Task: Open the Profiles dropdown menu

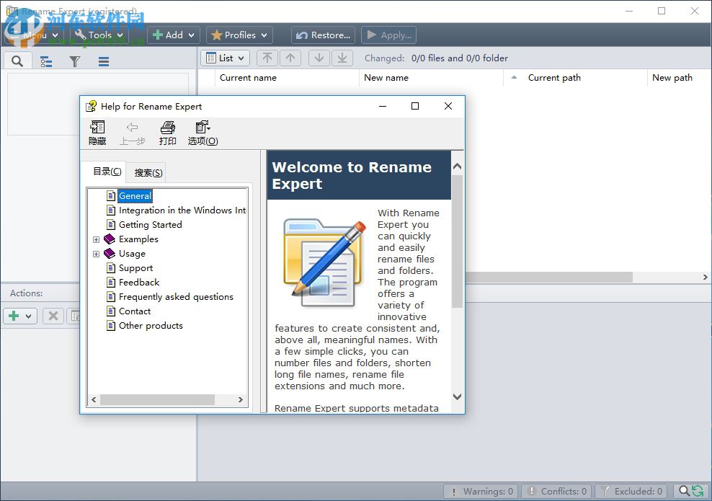Action: tap(239, 35)
